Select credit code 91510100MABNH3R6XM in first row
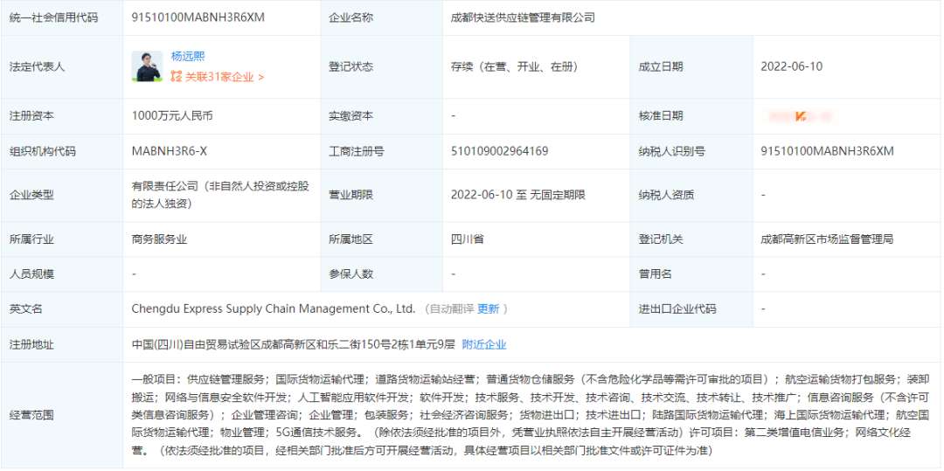Screen dimensions: 944x471 [198, 17]
